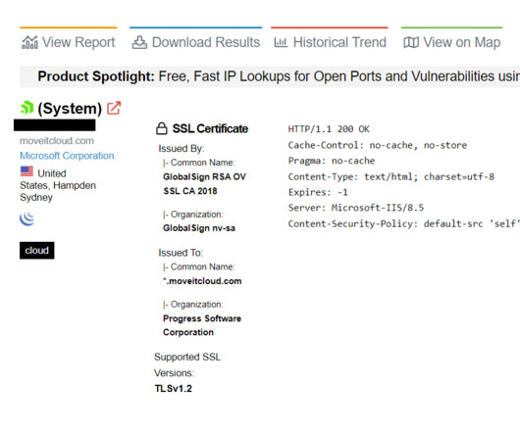Image resolution: width=520 pixels, height=433 pixels.
Task: Follow the Microsoft Corporation link
Action: (67, 156)
